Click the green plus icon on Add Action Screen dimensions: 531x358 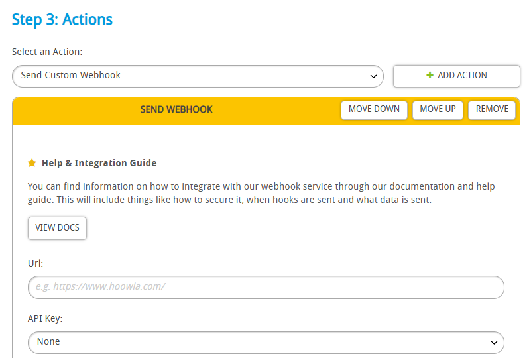pyautogui.click(x=430, y=75)
